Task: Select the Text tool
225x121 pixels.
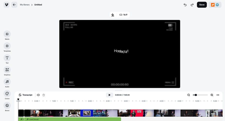Action: [x=7, y=58]
